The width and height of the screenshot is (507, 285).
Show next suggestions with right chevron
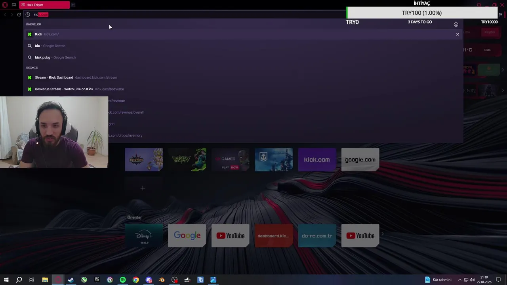(383, 234)
